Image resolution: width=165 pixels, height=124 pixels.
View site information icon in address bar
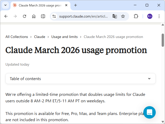[54, 16]
